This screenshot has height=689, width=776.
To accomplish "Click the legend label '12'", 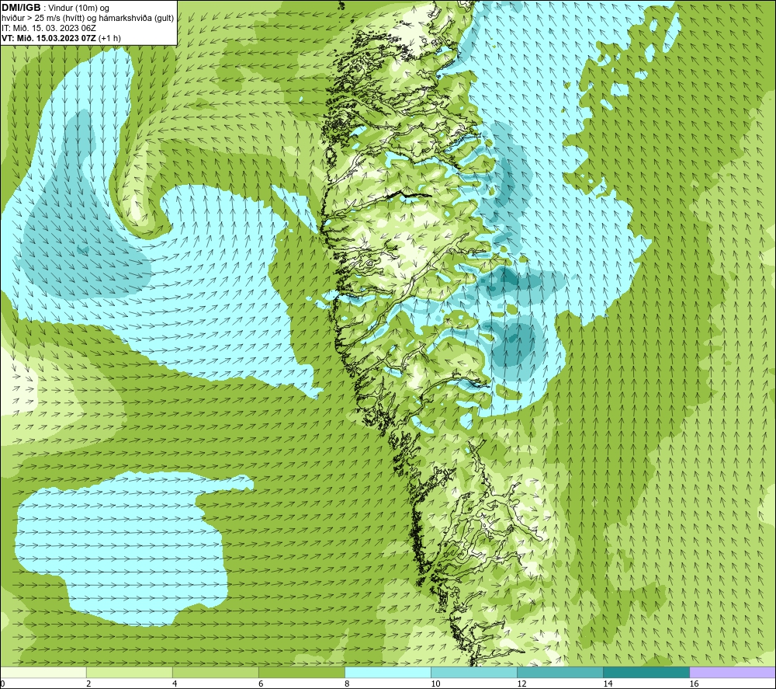I will click(x=521, y=684).
